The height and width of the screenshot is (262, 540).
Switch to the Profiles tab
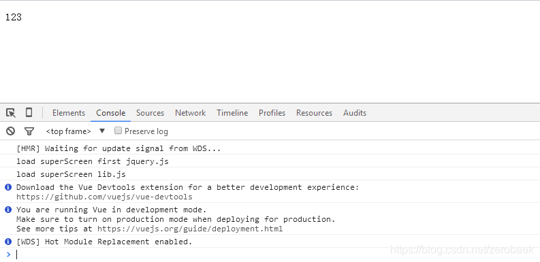[272, 113]
